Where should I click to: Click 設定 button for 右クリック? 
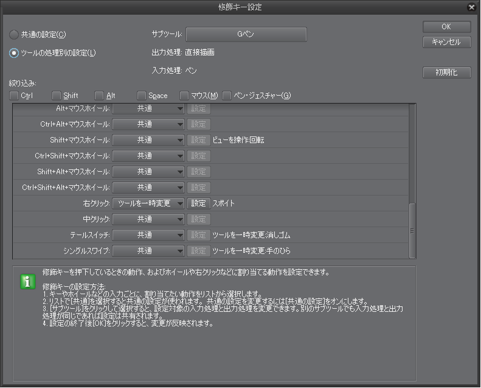point(198,203)
